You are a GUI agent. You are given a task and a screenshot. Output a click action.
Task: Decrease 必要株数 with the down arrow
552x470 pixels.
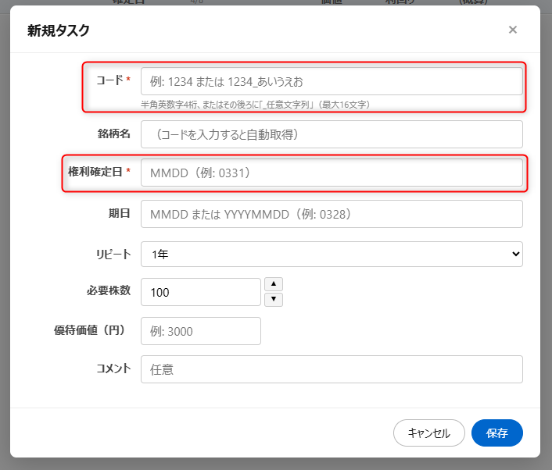click(274, 300)
